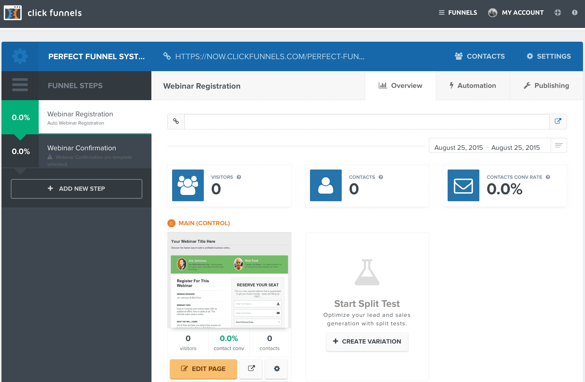Click the Contacts Conv Rate 0.0% value
This screenshot has height=382, width=585.
(x=505, y=189)
